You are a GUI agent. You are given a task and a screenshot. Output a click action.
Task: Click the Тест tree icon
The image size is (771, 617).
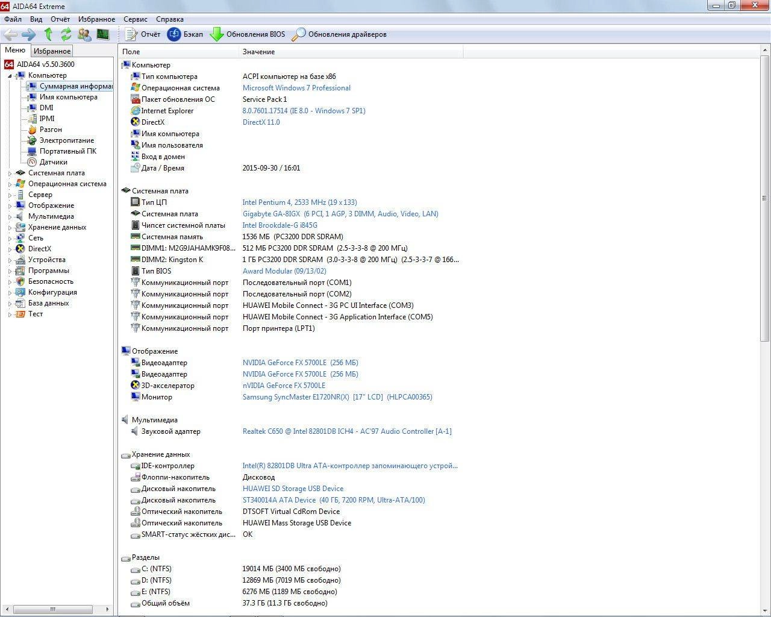[x=20, y=314]
